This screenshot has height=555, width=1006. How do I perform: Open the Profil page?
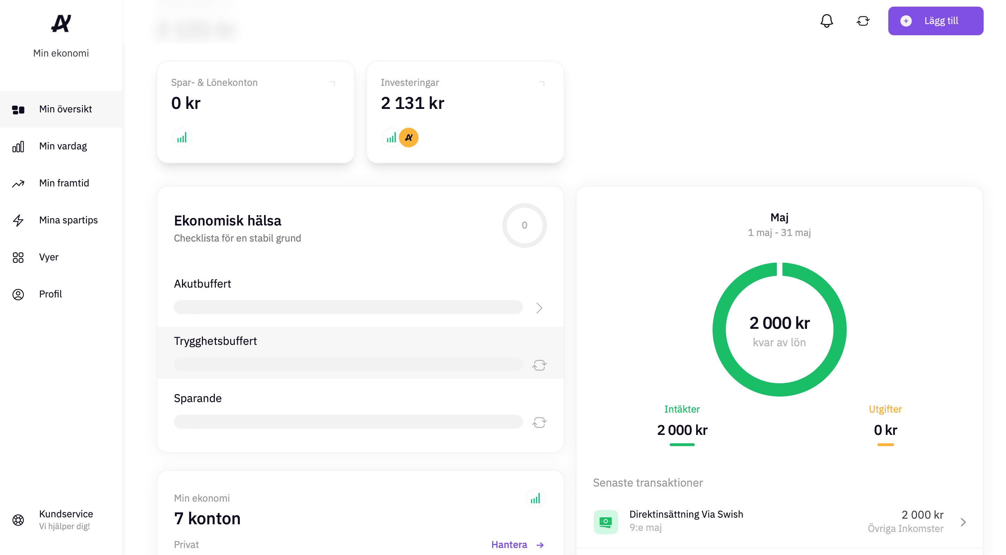point(50,294)
